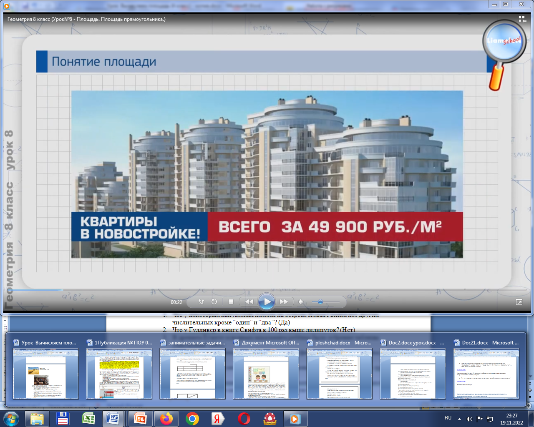
Task: Toggle repeat mode in player
Action: (214, 302)
